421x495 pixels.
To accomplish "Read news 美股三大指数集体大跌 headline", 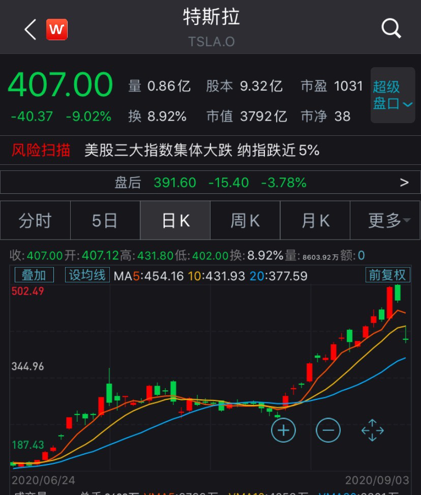I will tap(202, 150).
